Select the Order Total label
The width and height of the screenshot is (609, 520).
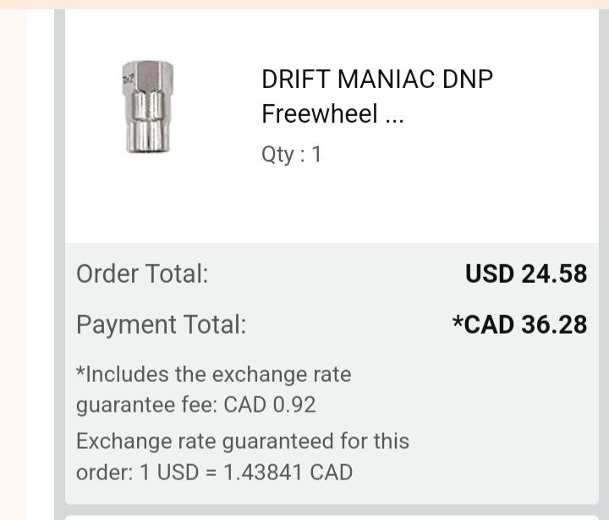[x=142, y=274]
